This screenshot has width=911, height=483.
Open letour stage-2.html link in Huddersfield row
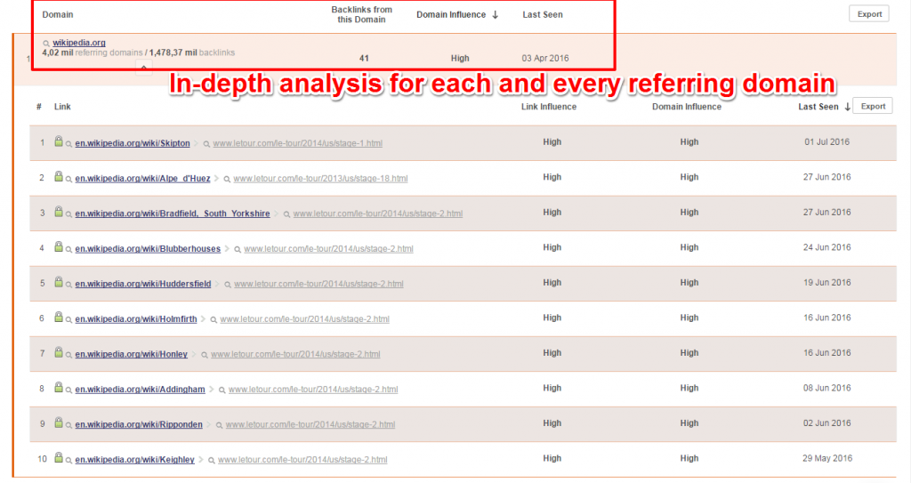[x=318, y=284]
